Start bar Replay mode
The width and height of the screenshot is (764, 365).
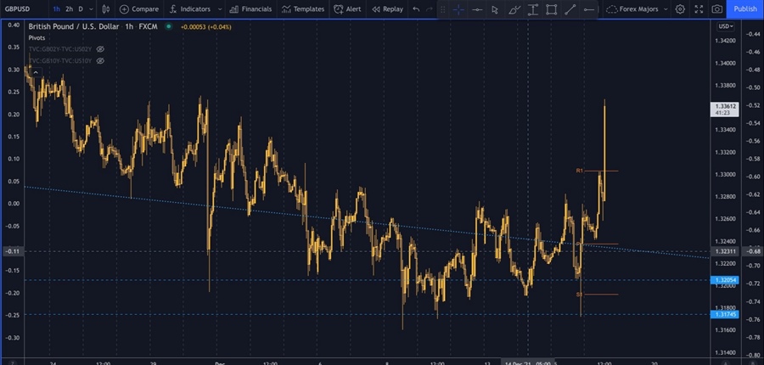pyautogui.click(x=387, y=8)
